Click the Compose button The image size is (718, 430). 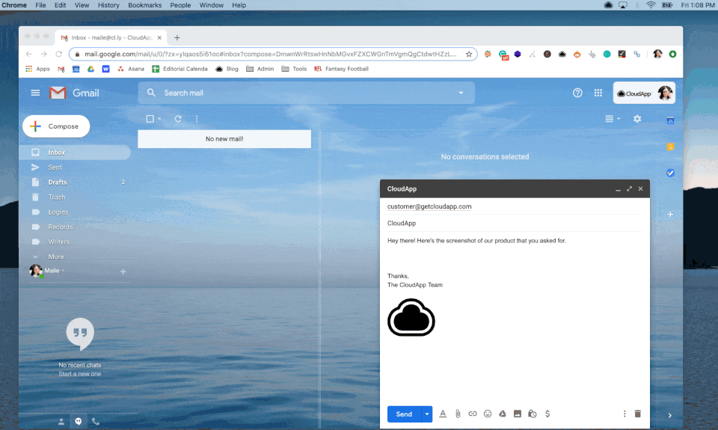pos(56,126)
